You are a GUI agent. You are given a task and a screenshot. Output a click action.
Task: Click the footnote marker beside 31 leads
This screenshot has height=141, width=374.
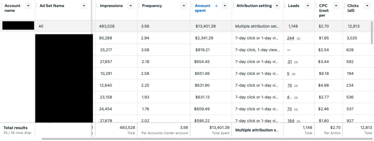(x=296, y=62)
